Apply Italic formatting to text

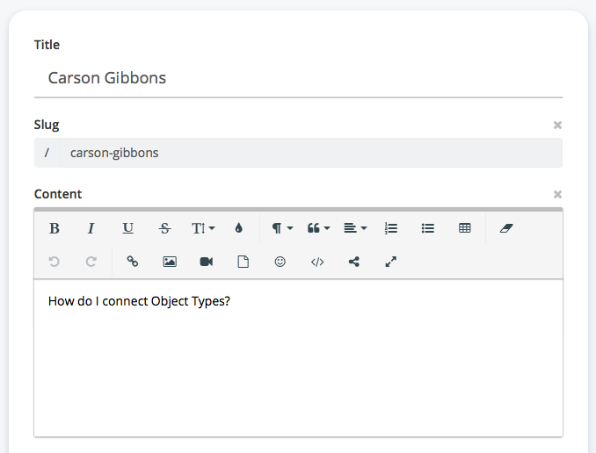coord(91,228)
